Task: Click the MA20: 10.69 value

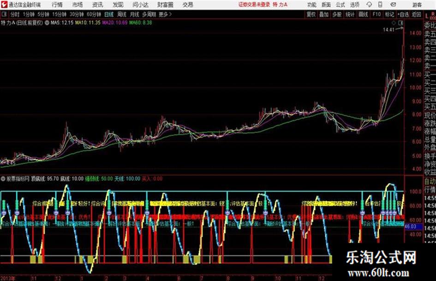Action: [x=115, y=23]
